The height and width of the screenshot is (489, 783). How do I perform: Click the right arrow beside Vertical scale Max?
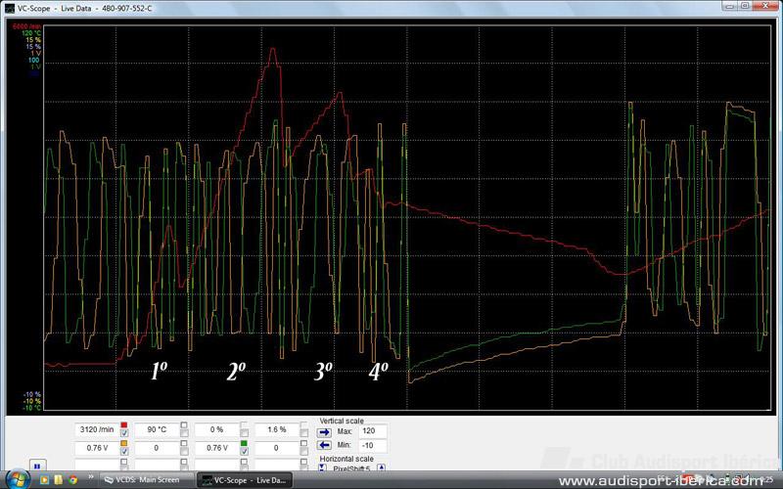click(324, 432)
